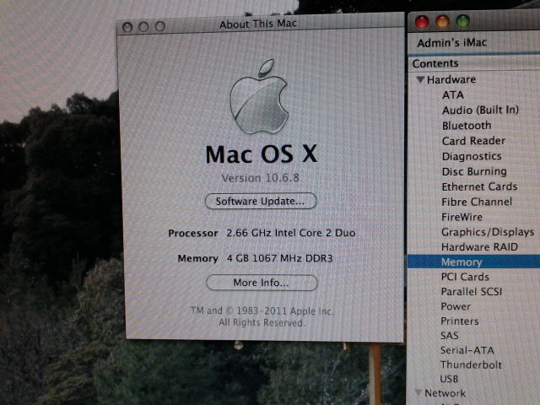Select PCI Cards entry
The width and height of the screenshot is (540, 405).
(464, 277)
